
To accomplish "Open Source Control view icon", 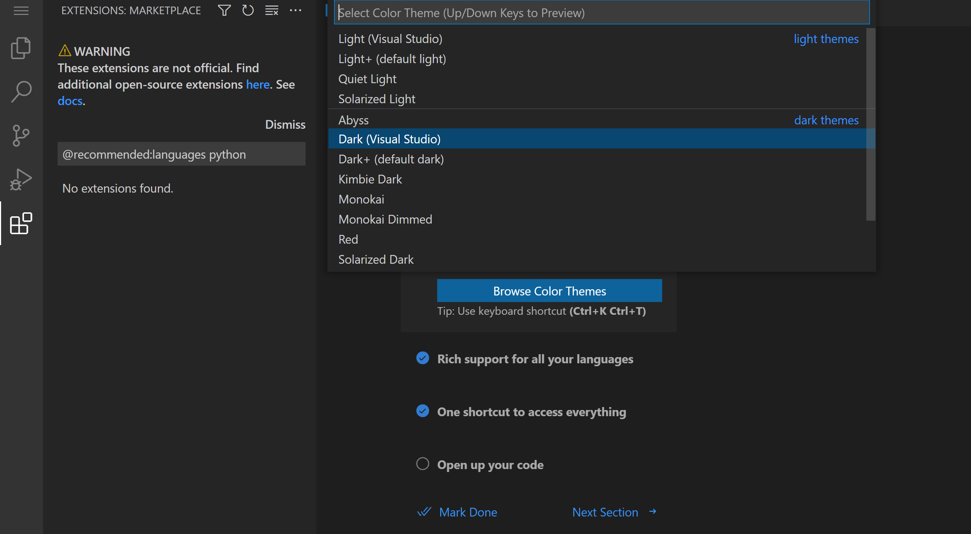I will coord(21,135).
